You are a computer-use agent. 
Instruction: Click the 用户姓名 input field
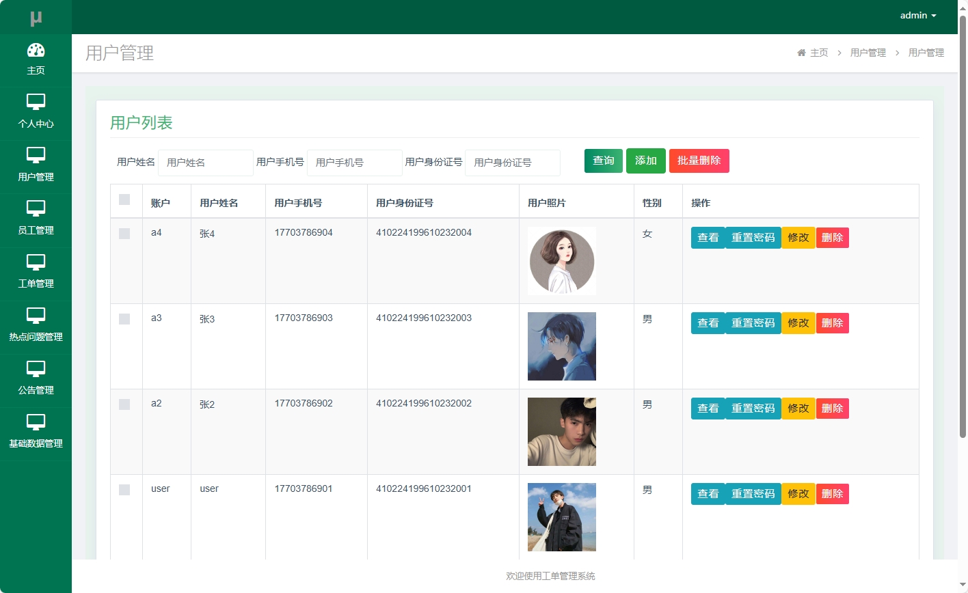point(205,163)
